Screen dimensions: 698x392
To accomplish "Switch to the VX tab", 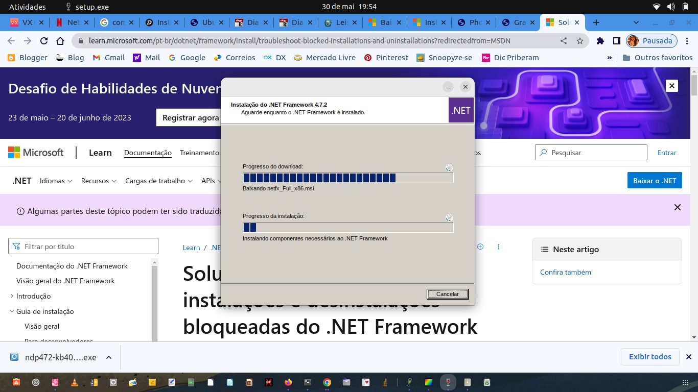I will pos(28,22).
